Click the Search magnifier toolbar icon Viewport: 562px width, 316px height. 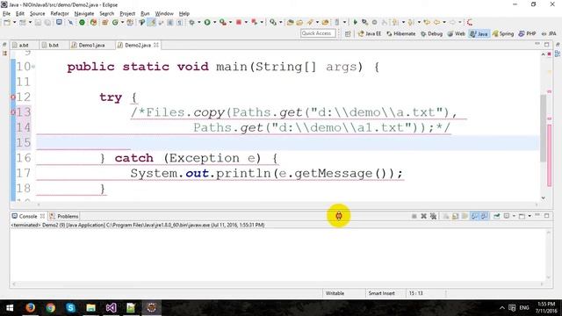point(273,22)
